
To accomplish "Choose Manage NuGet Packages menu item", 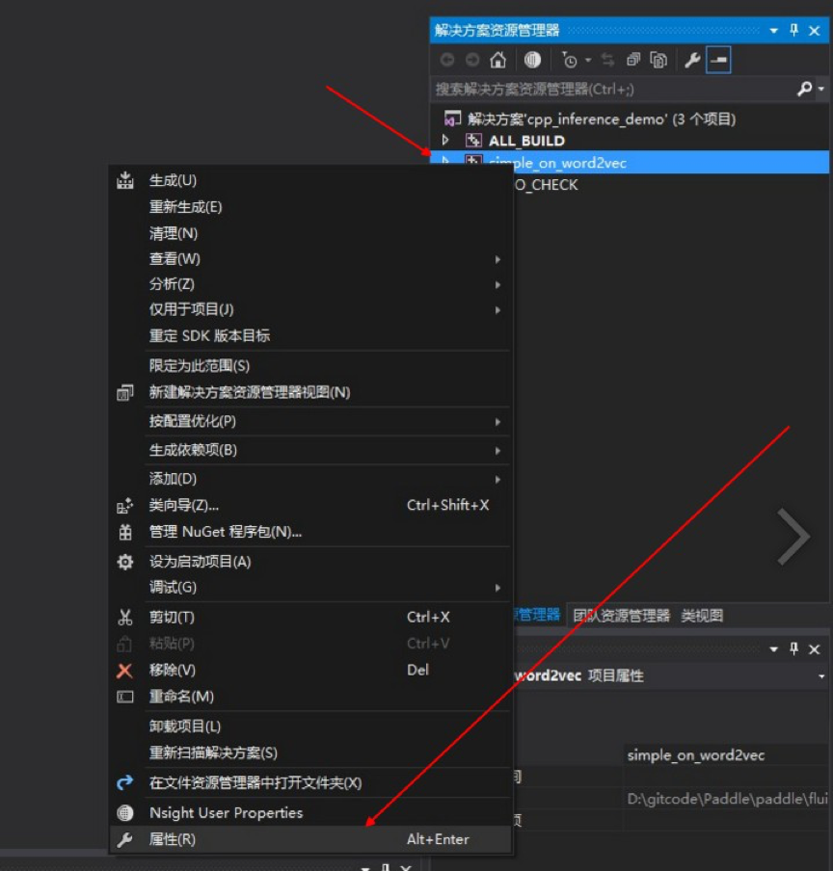I will coord(310,532).
